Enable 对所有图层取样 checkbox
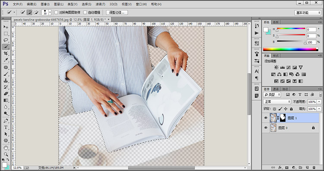324x171 pixels. point(56,13)
